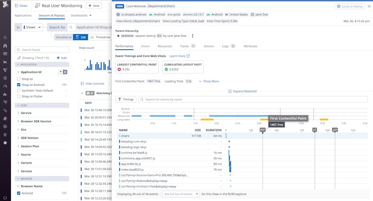Open the Dashboards dropdown menu

pyautogui.click(x=81, y=15)
